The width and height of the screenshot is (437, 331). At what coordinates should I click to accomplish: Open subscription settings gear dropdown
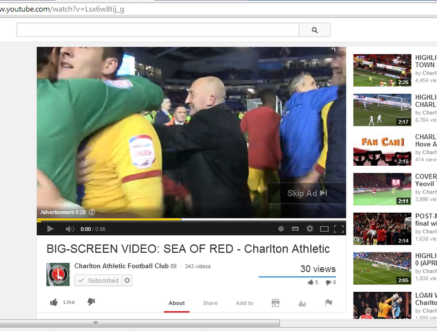[x=127, y=280]
